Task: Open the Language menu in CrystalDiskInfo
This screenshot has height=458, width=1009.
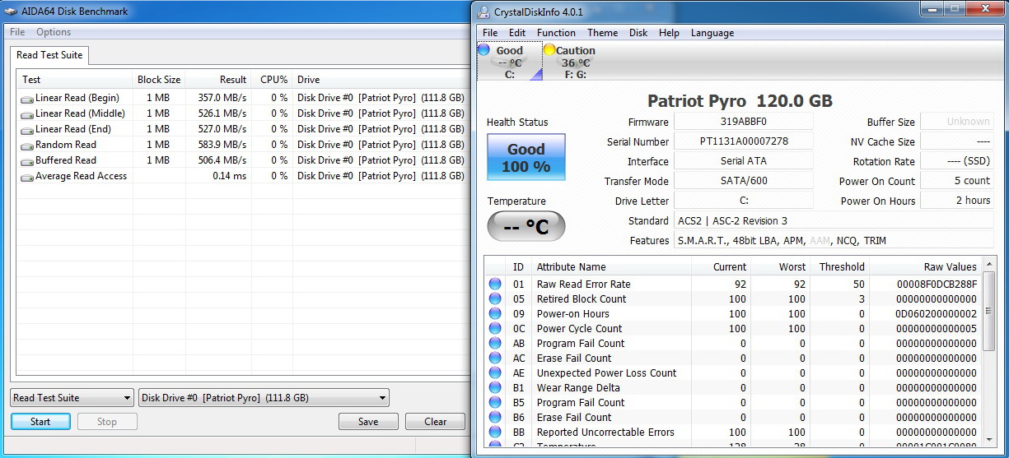Action: [x=712, y=33]
